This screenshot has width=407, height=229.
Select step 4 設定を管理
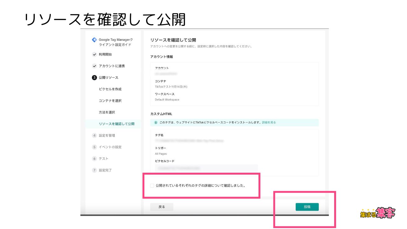[x=107, y=135]
